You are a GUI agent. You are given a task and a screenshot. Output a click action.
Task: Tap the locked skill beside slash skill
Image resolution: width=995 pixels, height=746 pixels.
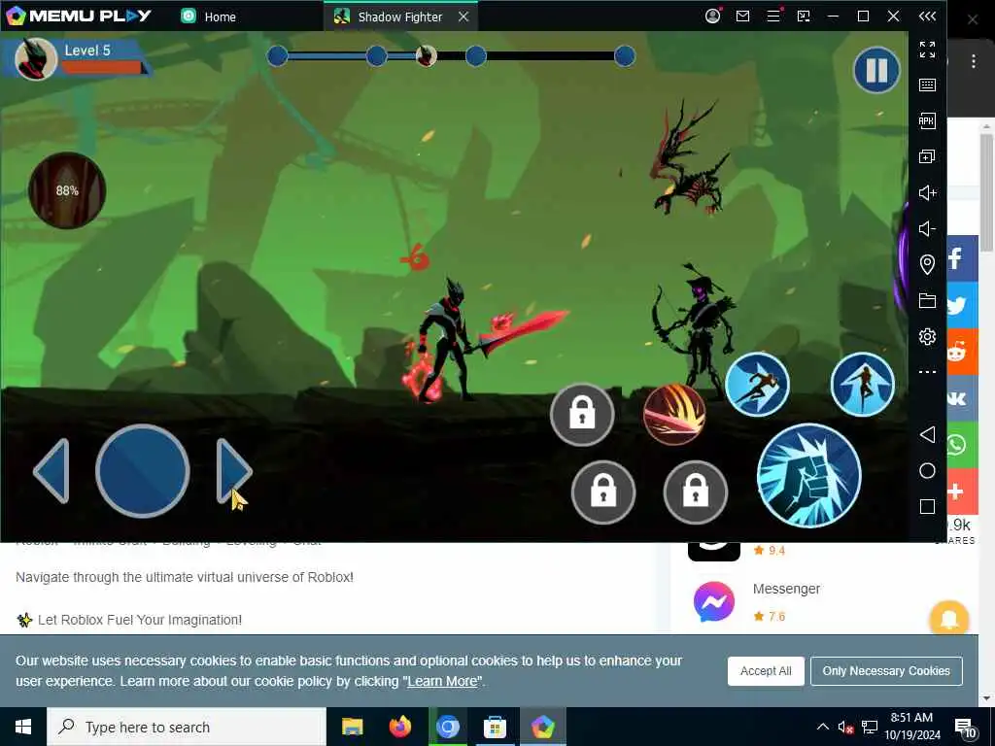(x=582, y=414)
